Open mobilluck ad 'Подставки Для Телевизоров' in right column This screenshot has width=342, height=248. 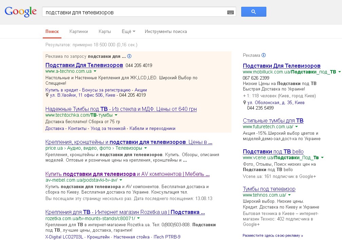pos(282,66)
